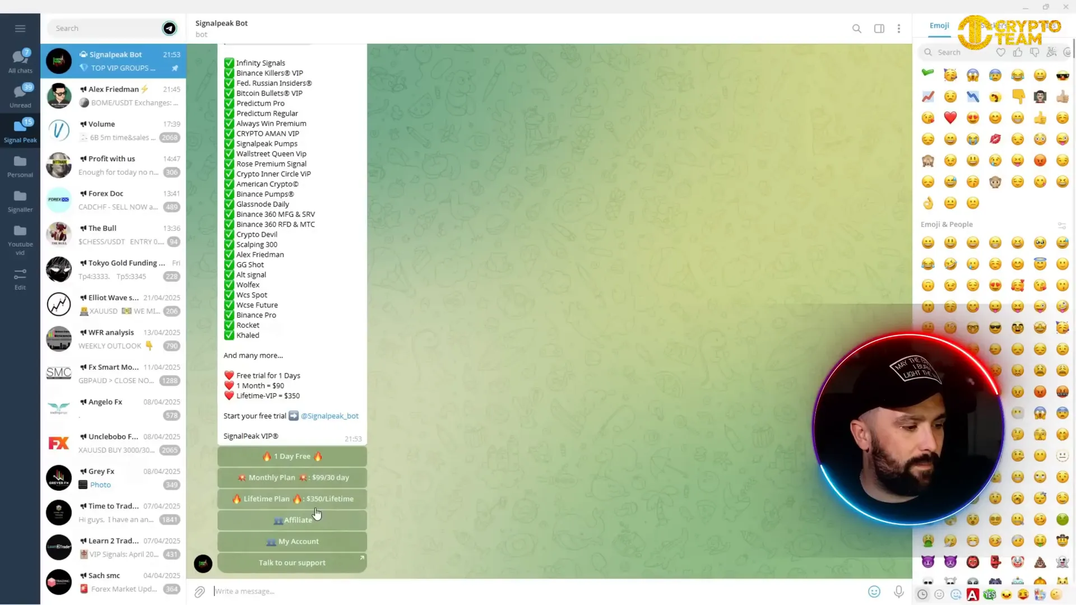Click the add emoji set icon
1076x605 pixels.
(x=956, y=594)
